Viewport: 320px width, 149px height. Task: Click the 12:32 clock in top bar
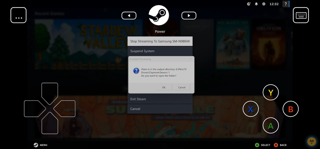274,4
